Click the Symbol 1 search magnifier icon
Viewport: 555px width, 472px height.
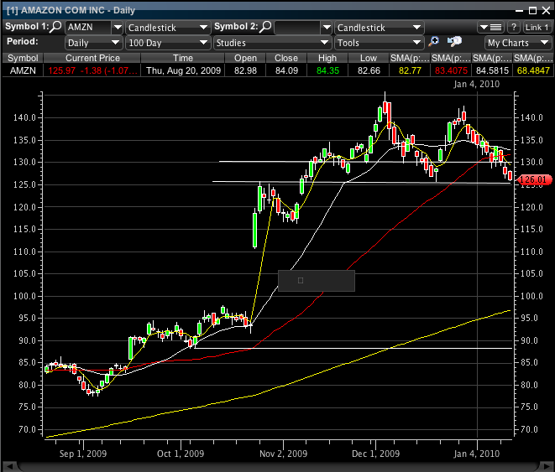[56, 27]
